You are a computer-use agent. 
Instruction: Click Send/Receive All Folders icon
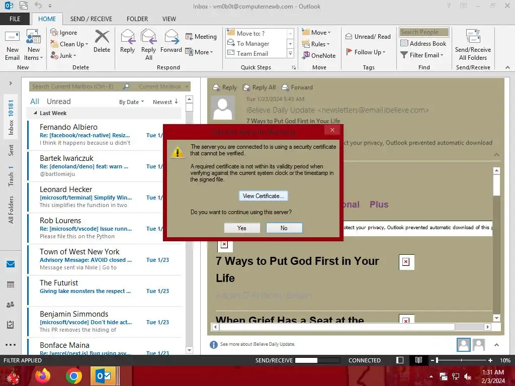[473, 36]
